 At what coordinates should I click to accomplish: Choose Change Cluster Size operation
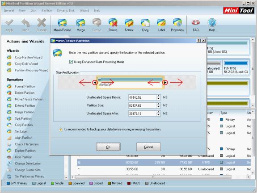click(28, 170)
